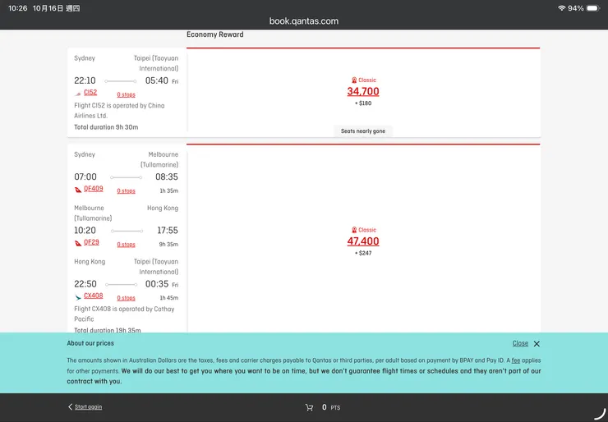608x422 pixels.
Task: Click the 9h 35m flight duration
Action: coord(168,245)
